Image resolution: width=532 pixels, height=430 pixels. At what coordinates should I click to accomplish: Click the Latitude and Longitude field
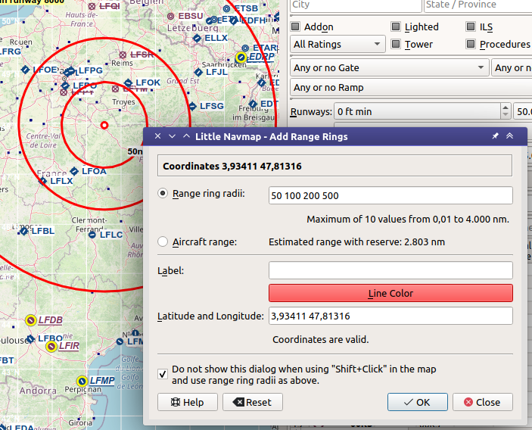pos(390,316)
